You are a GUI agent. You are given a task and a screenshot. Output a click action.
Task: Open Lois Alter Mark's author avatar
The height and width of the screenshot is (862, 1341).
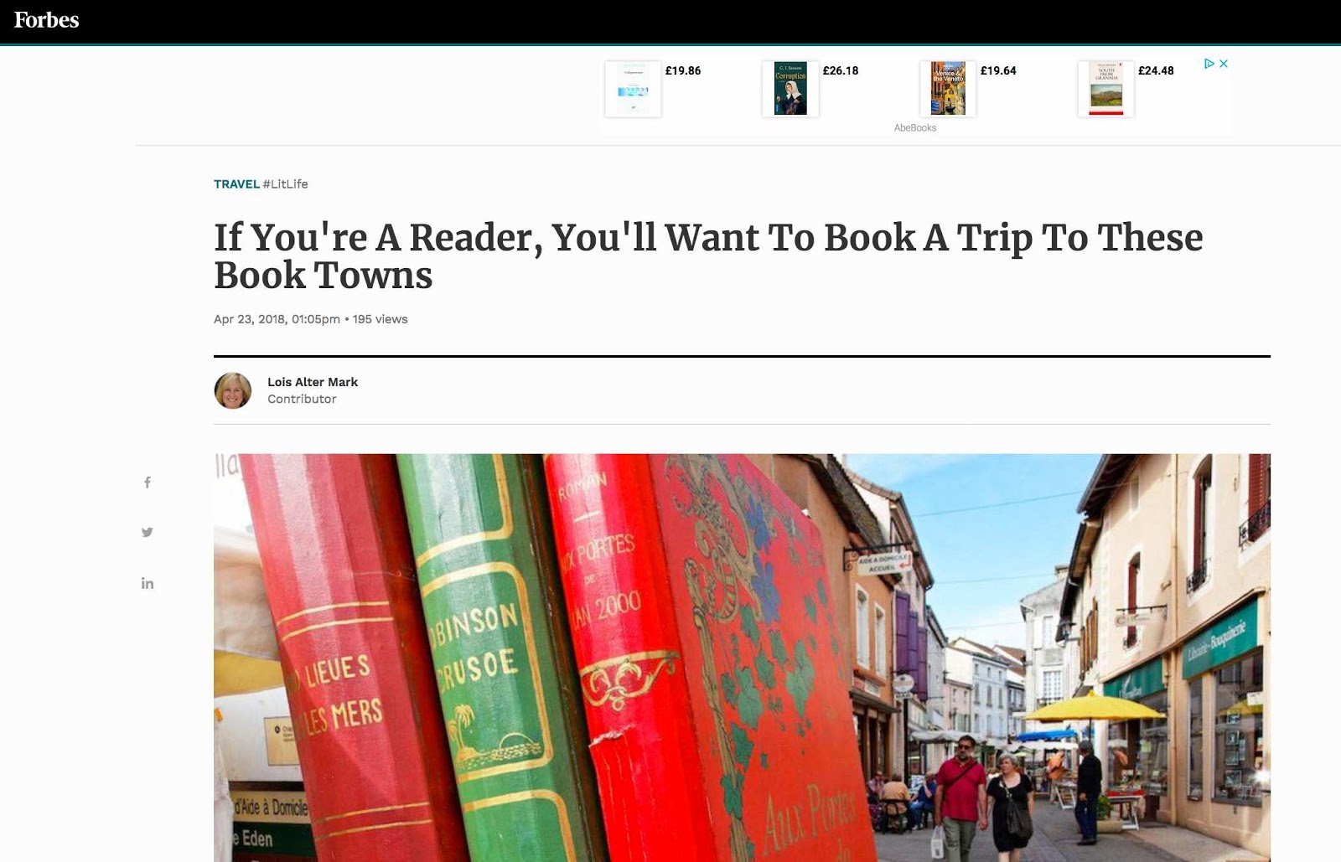coord(233,390)
